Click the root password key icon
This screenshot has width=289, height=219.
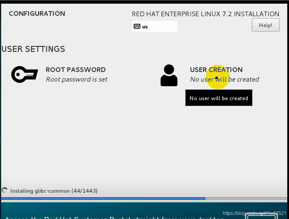click(25, 74)
